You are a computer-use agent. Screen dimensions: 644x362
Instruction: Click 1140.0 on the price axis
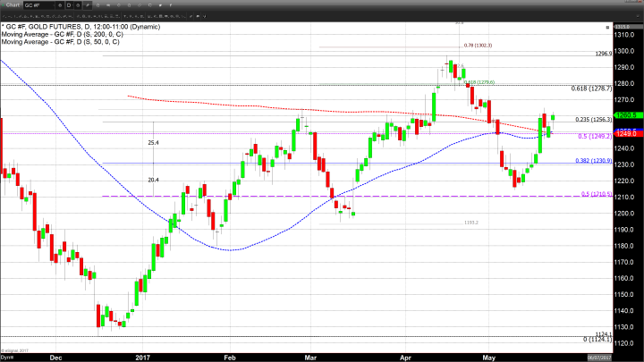[624, 311]
